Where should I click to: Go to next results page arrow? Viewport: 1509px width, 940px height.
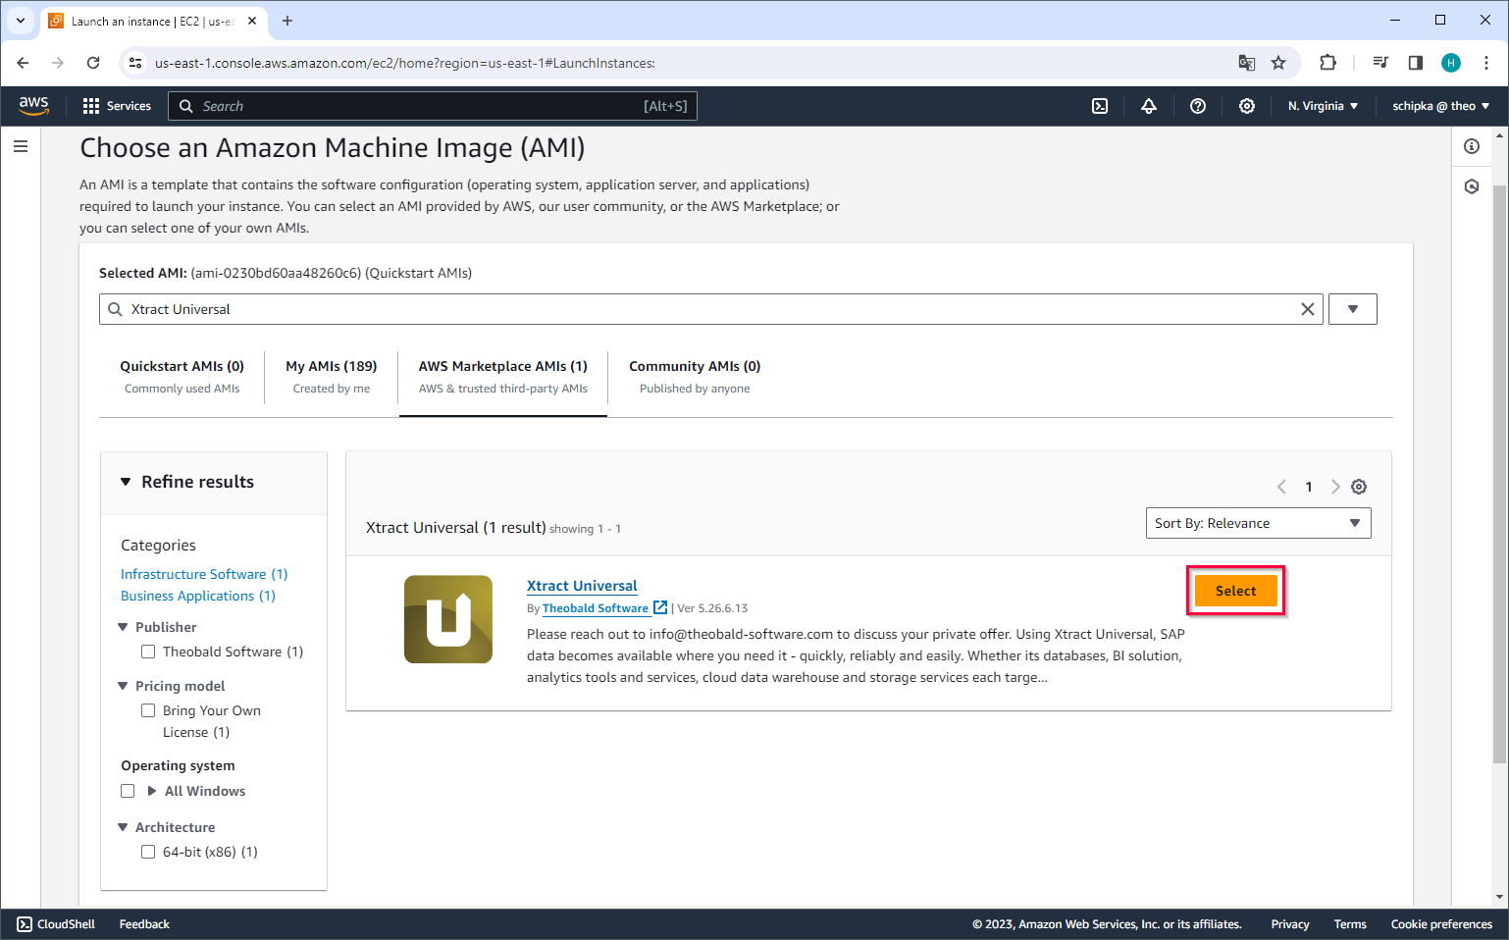click(x=1335, y=487)
